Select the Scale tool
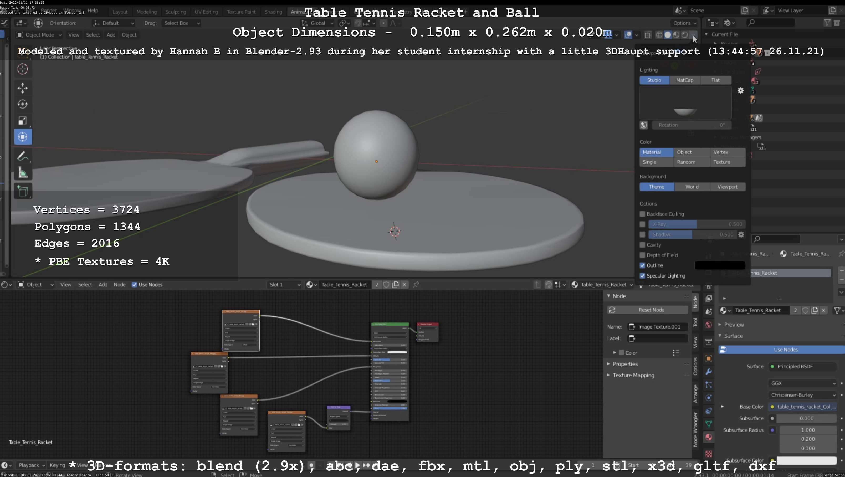Viewport: 845px width, 477px height. click(x=23, y=120)
